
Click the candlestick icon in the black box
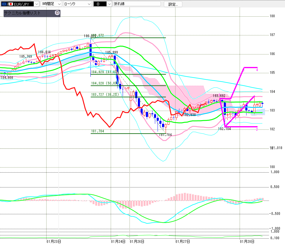98,4
